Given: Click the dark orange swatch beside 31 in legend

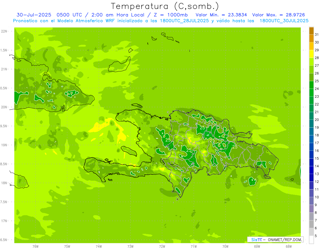Looking at the screenshot, I should pos(311,31).
